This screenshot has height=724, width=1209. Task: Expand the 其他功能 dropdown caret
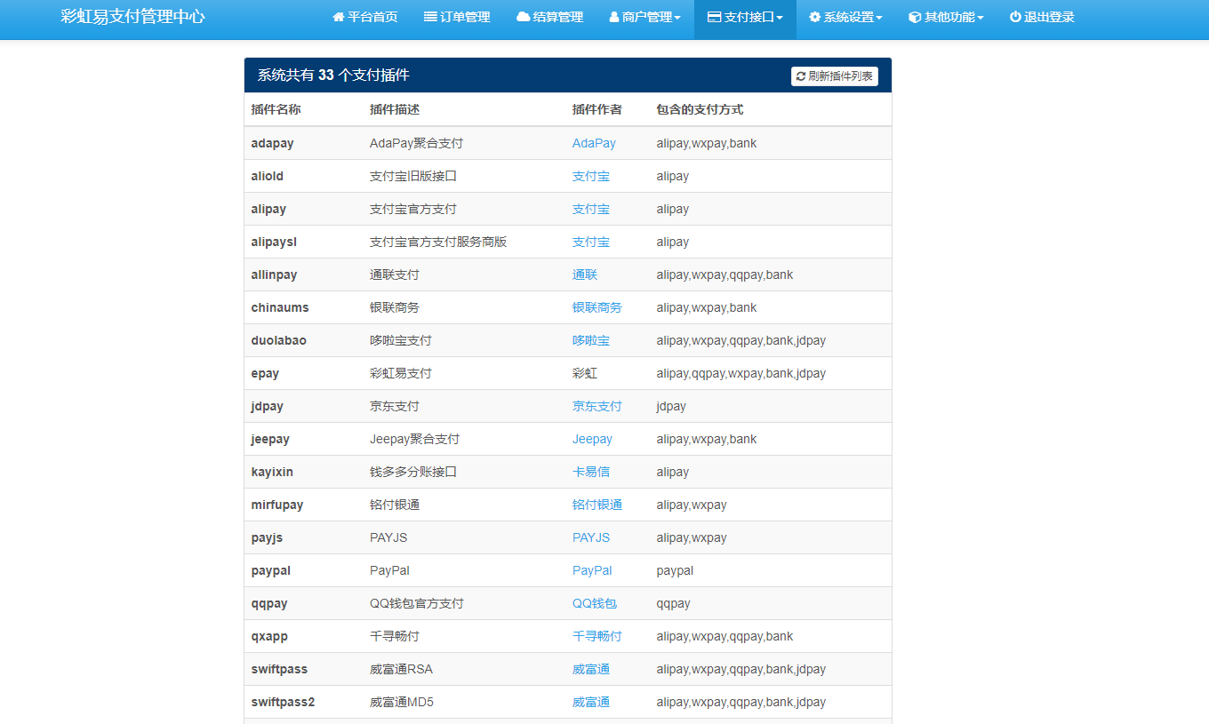point(981,19)
